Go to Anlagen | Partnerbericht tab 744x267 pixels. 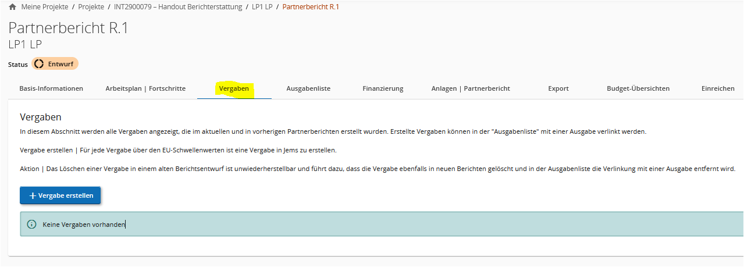[x=471, y=88]
